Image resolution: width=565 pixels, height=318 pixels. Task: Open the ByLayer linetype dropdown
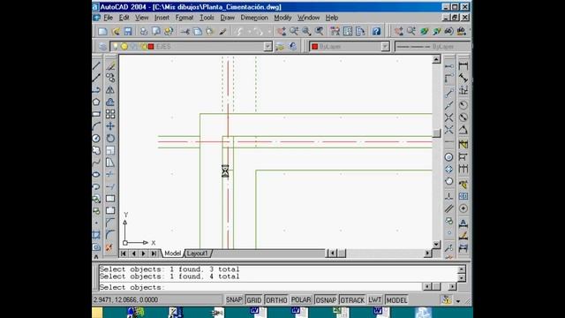433,47
